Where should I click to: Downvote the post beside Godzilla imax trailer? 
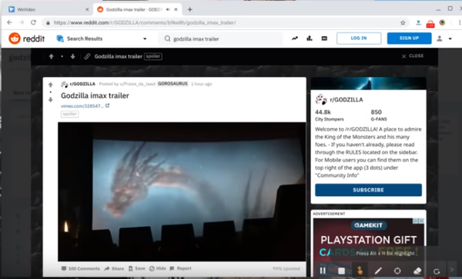(x=50, y=100)
